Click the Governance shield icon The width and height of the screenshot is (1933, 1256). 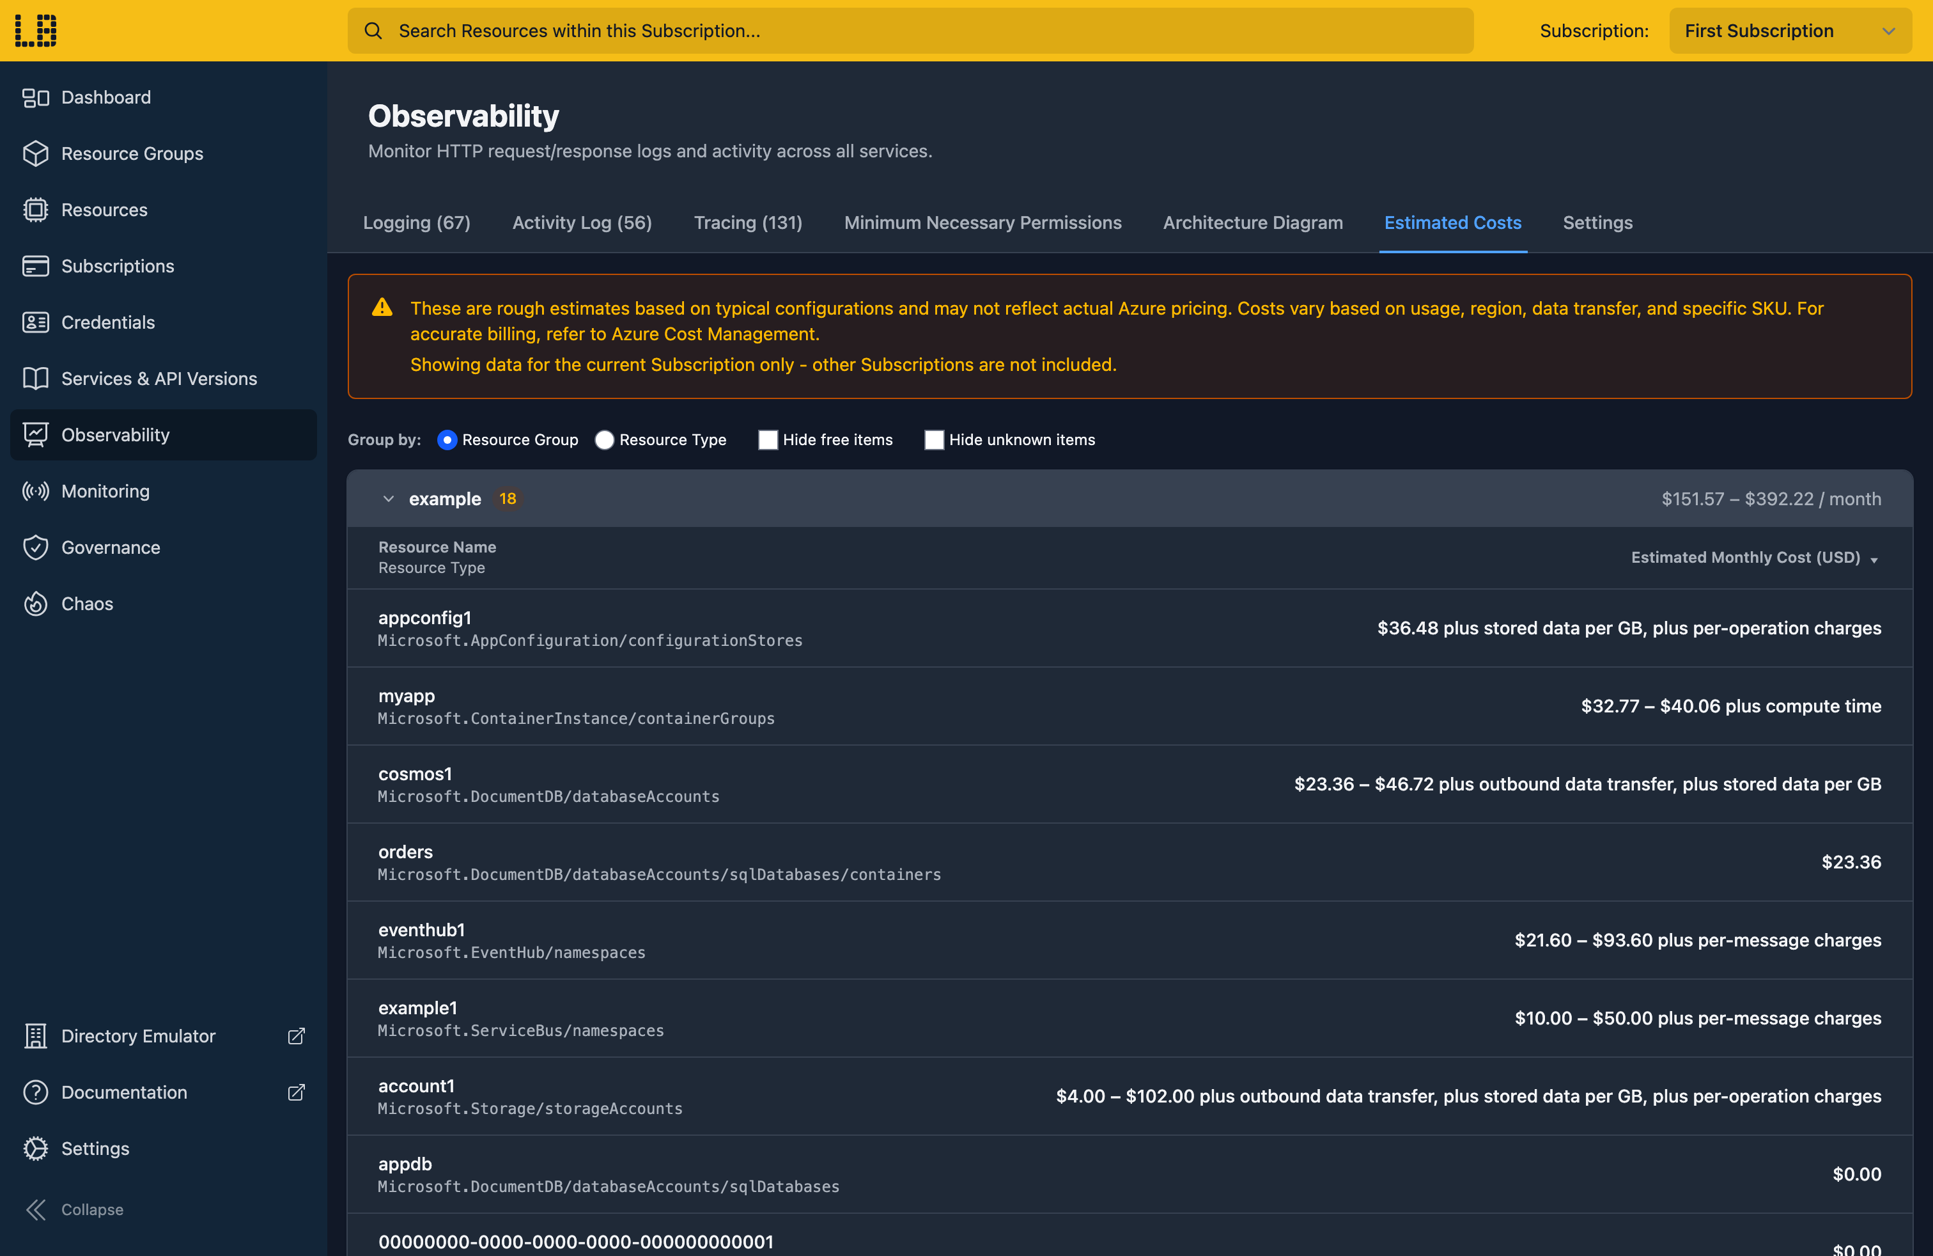[x=36, y=547]
